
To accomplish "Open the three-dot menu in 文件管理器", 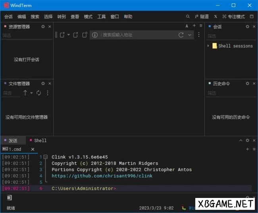I will click(x=48, y=93).
